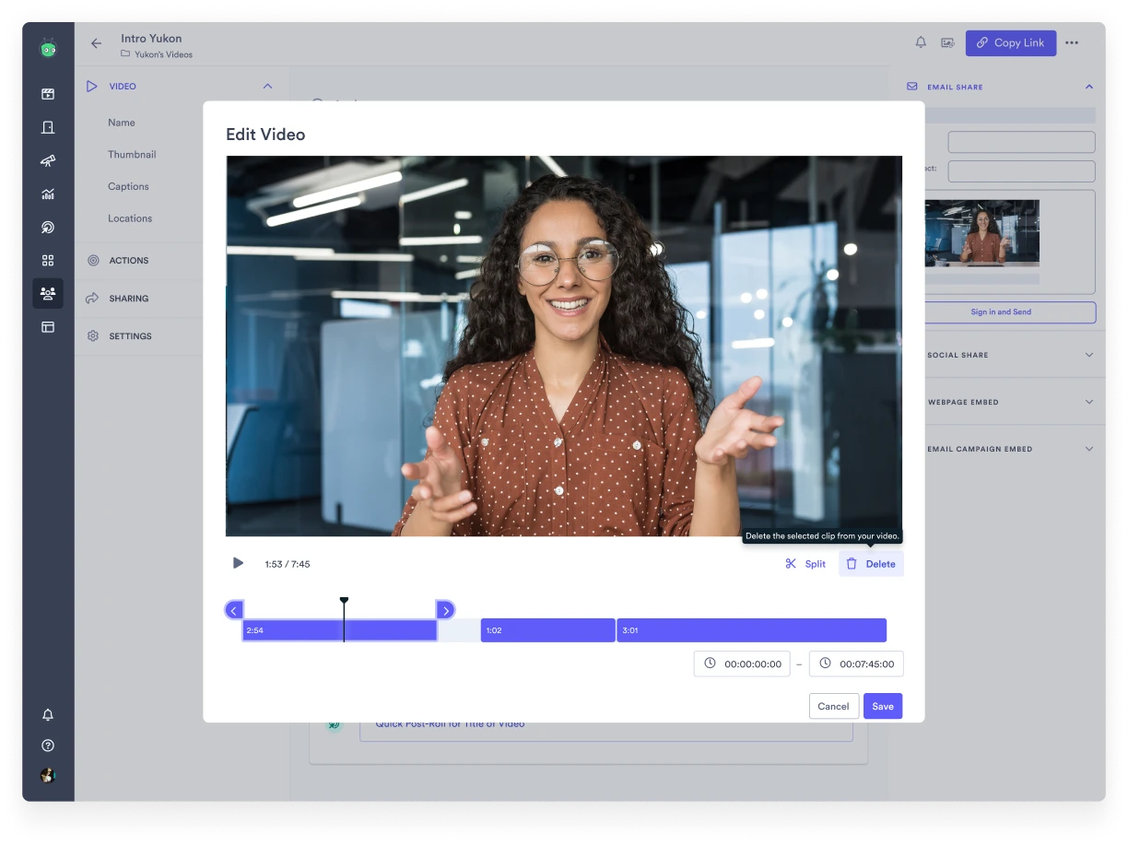Select the 3:01 clip on timeline
The height and width of the screenshot is (846, 1128).
point(751,630)
